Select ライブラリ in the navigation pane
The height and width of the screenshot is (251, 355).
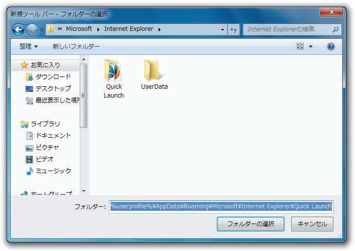coord(45,124)
